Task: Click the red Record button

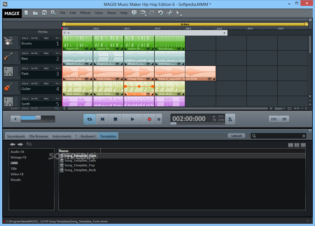Action: [150, 119]
